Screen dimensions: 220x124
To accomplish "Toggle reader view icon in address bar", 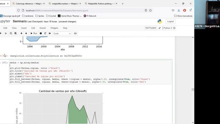I will point(146,10).
